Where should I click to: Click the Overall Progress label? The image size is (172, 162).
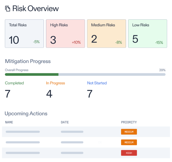click(x=17, y=70)
